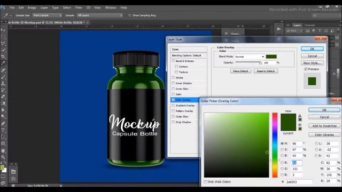Viewport: 342px width, 192px height.
Task: Select the Gradient tool
Action: pyautogui.click(x=3, y=103)
